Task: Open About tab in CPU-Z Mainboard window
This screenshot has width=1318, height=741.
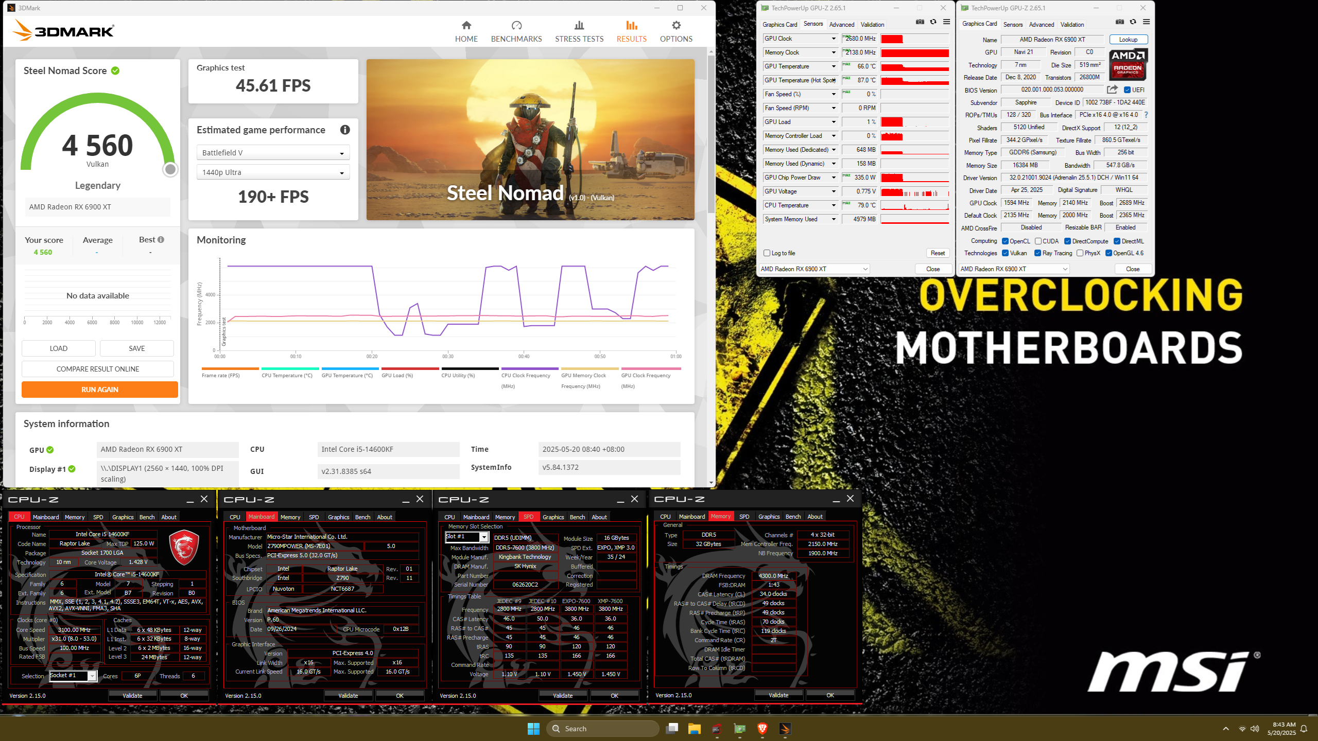Action: (x=385, y=517)
